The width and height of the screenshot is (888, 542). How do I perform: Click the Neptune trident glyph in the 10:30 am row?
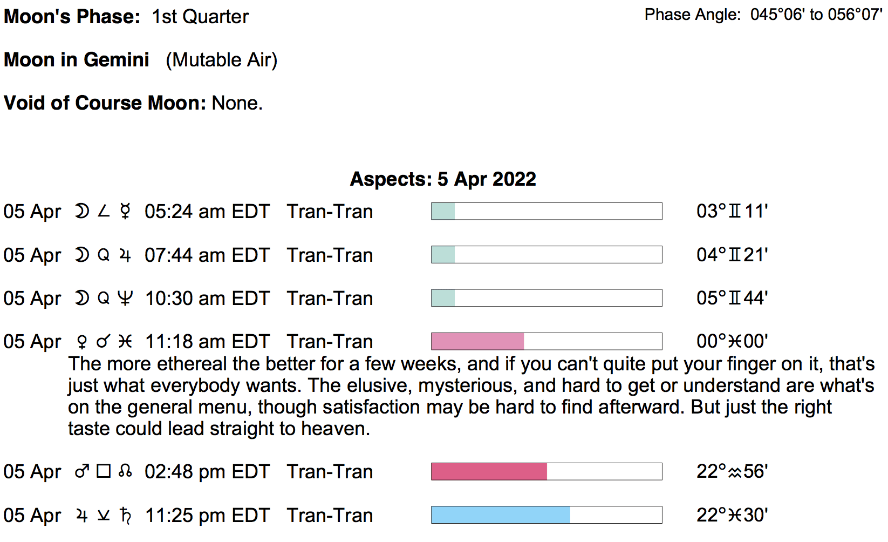coord(125,298)
